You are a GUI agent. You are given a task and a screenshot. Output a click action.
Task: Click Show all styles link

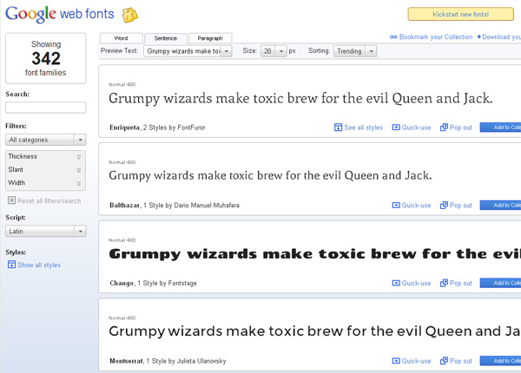[39, 265]
